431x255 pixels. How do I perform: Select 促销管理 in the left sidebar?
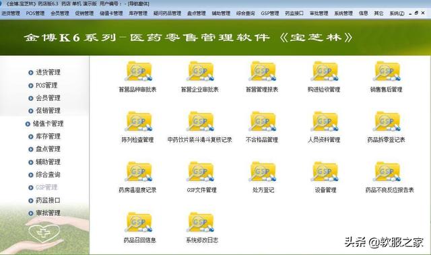click(44, 110)
